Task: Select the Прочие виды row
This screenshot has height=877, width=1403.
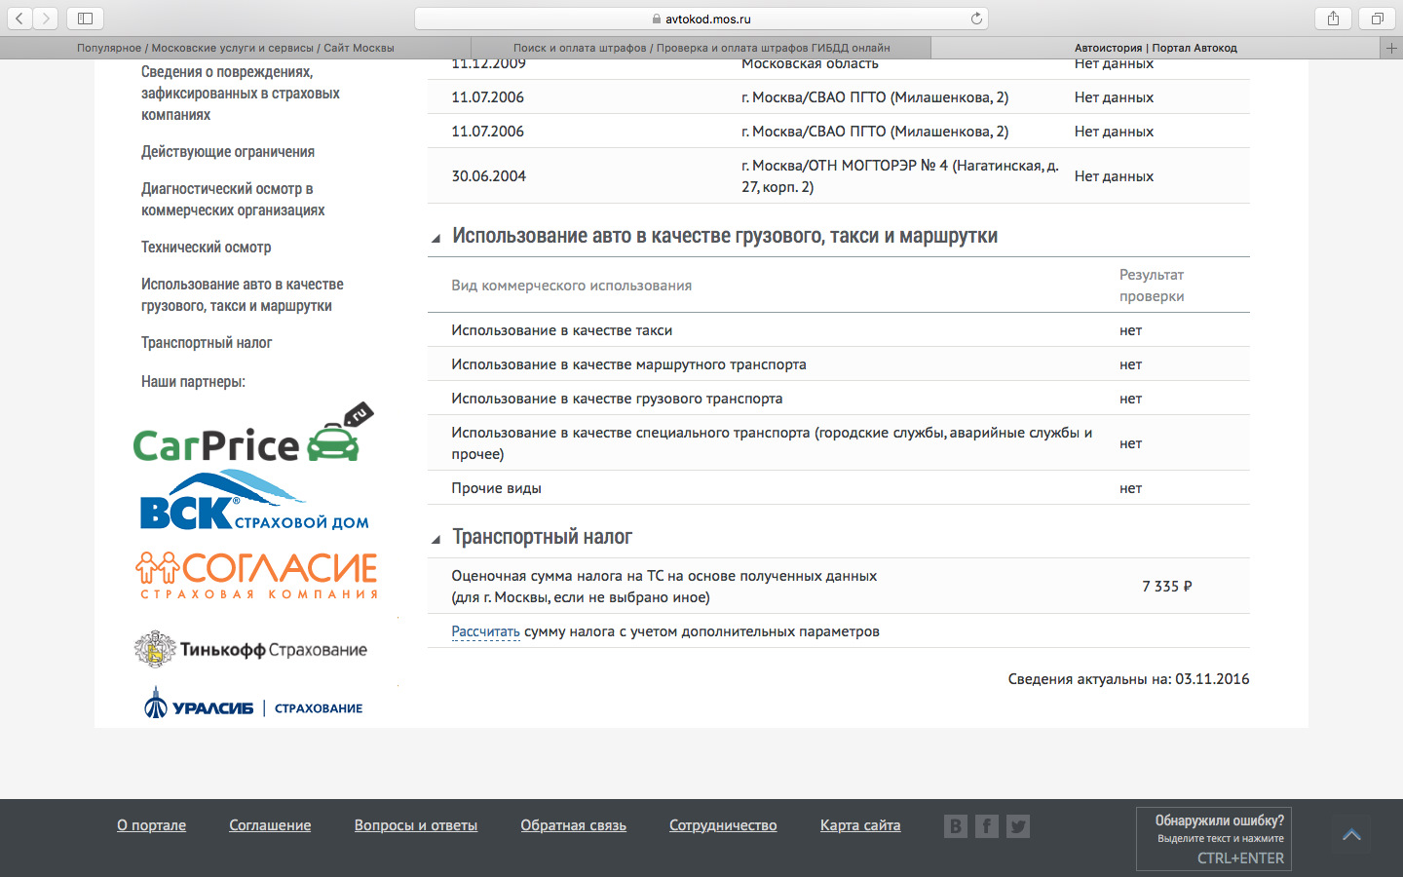Action: [838, 488]
